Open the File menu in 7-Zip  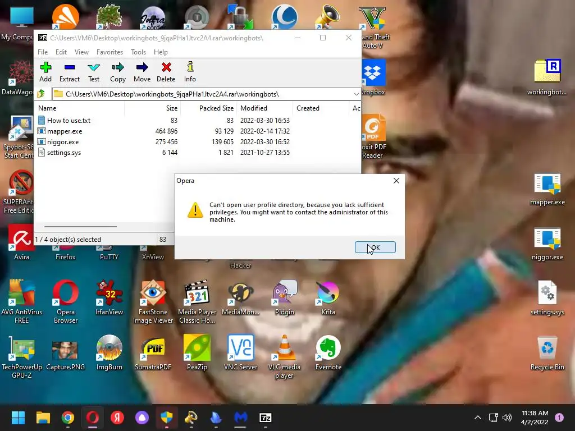[x=43, y=52]
